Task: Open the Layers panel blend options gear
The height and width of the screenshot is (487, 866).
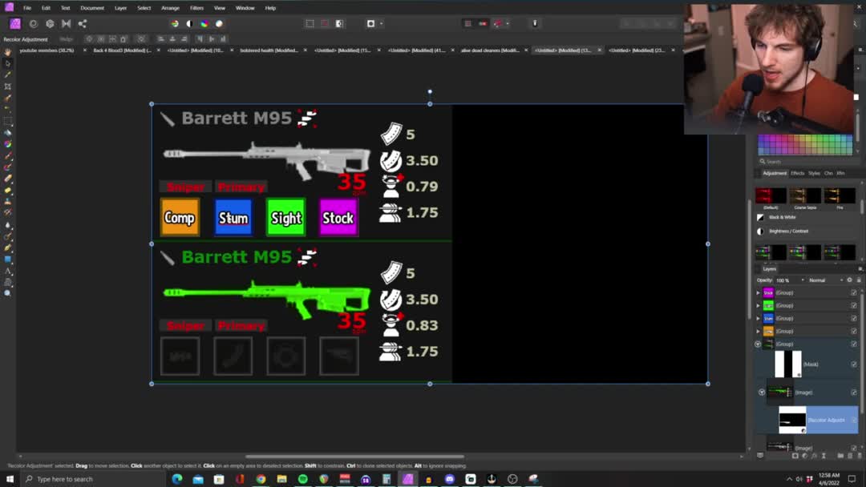Action: tap(849, 280)
